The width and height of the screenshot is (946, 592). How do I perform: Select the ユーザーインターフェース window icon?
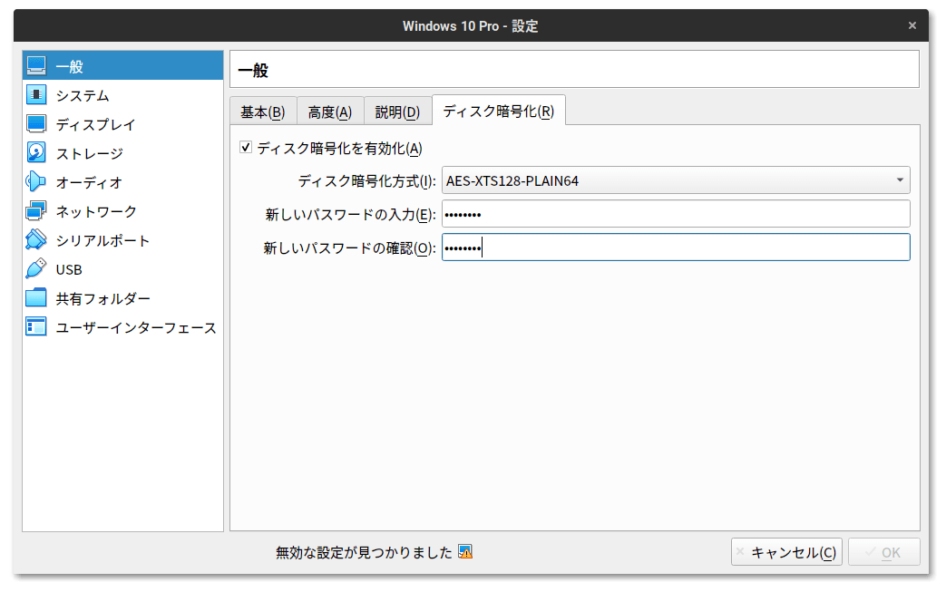point(36,326)
